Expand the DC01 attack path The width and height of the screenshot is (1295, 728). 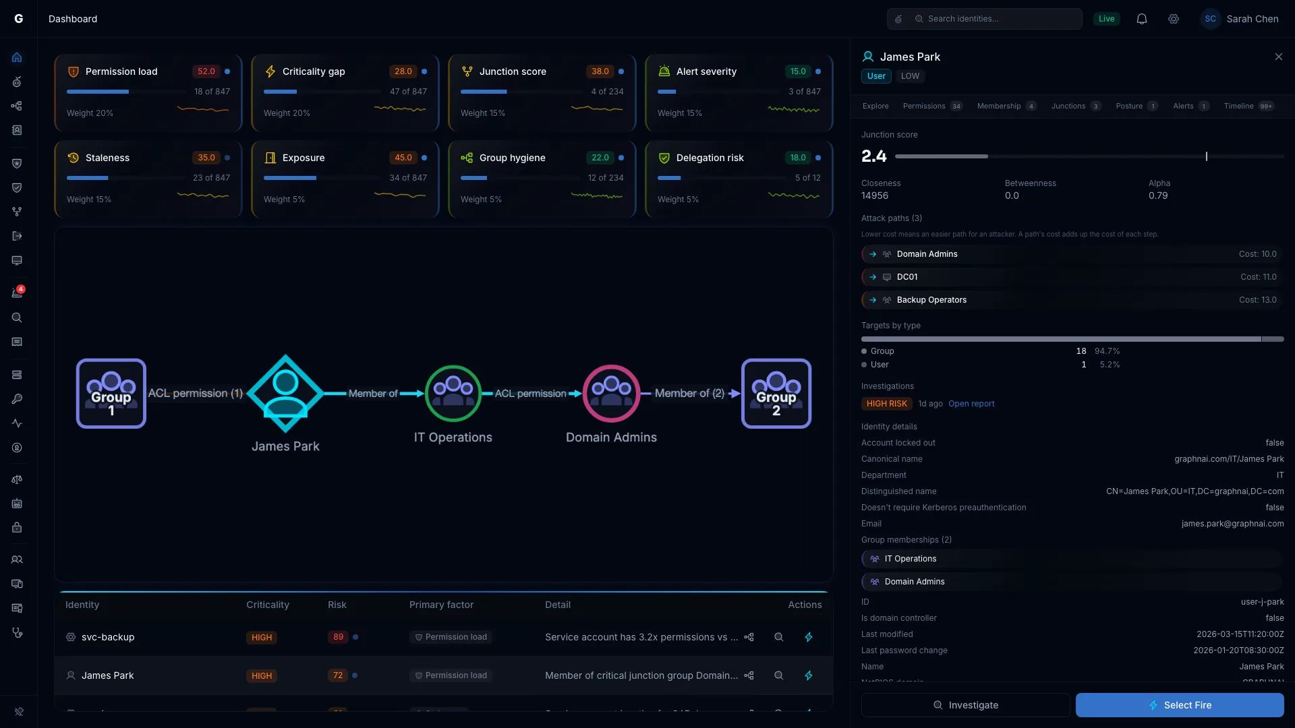[x=1072, y=277]
